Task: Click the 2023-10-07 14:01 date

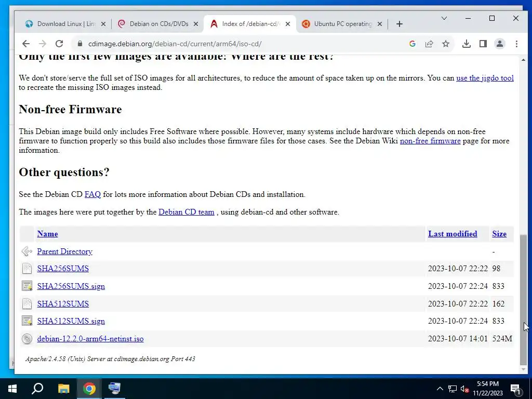Action: pyautogui.click(x=458, y=339)
